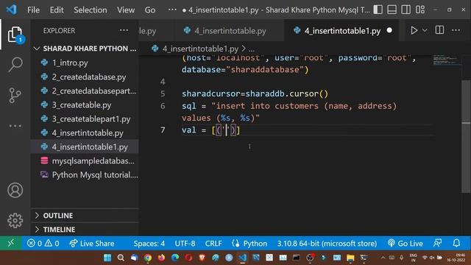Click the editor vertical scrollbar
The width and height of the screenshot is (471, 265).
pyautogui.click(x=466, y=136)
